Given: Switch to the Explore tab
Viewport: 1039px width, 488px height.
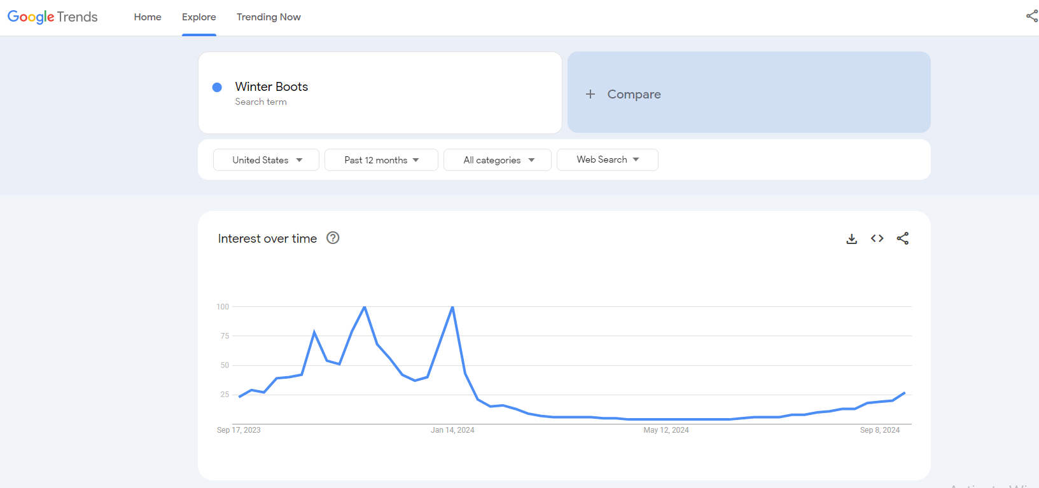Looking at the screenshot, I should (x=199, y=17).
